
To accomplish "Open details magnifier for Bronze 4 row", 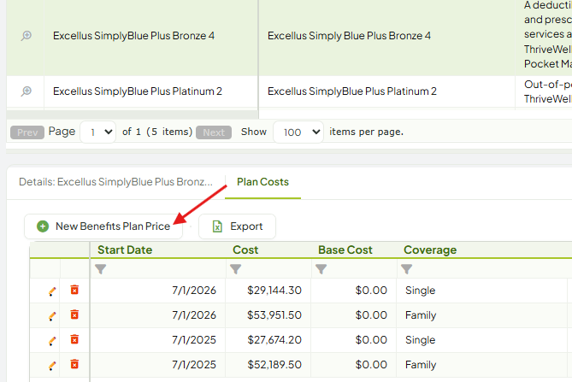I will [x=27, y=36].
